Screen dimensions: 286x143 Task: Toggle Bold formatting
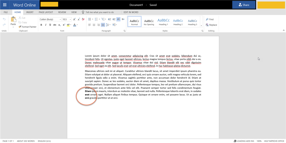tap(41, 25)
